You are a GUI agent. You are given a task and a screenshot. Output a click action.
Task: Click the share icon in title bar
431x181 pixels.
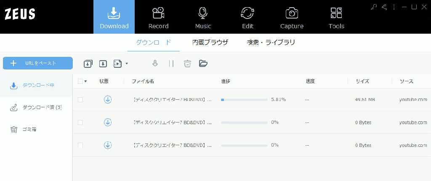(x=384, y=7)
